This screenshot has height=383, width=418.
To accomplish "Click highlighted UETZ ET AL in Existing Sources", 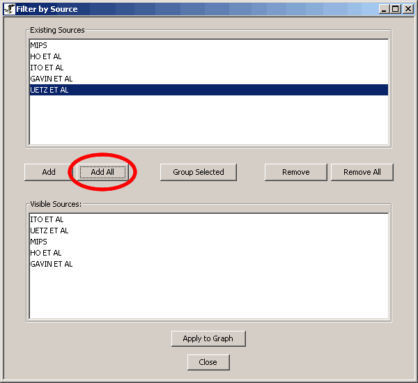I will 49,90.
